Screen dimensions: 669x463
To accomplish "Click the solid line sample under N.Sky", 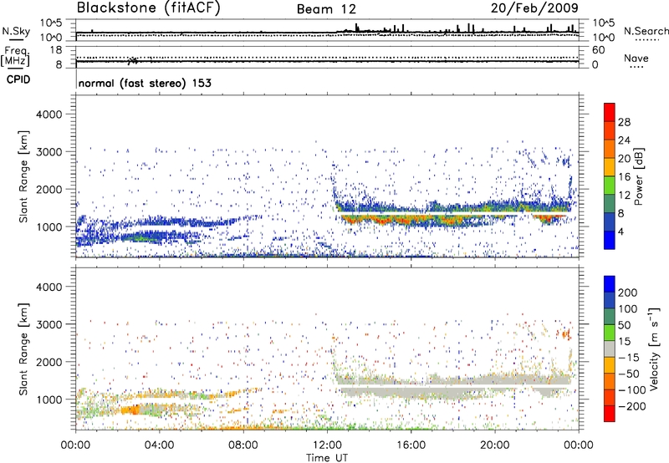I will pyautogui.click(x=16, y=39).
